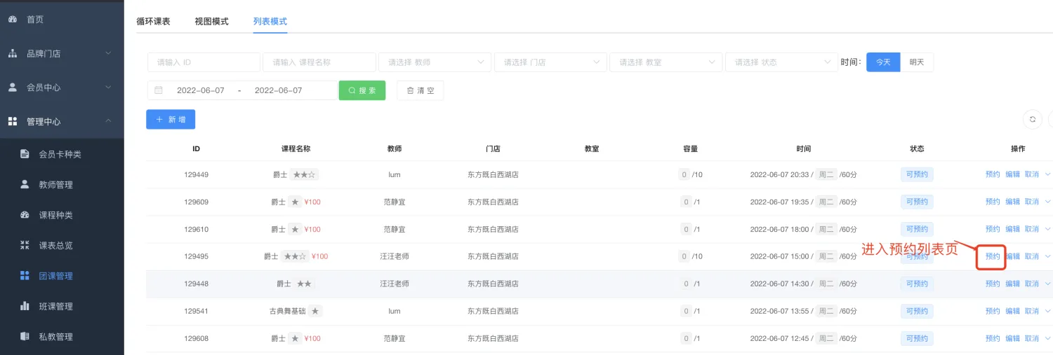This screenshot has width=1053, height=355.
Task: Click the blue 新增 button
Action: pyautogui.click(x=171, y=120)
